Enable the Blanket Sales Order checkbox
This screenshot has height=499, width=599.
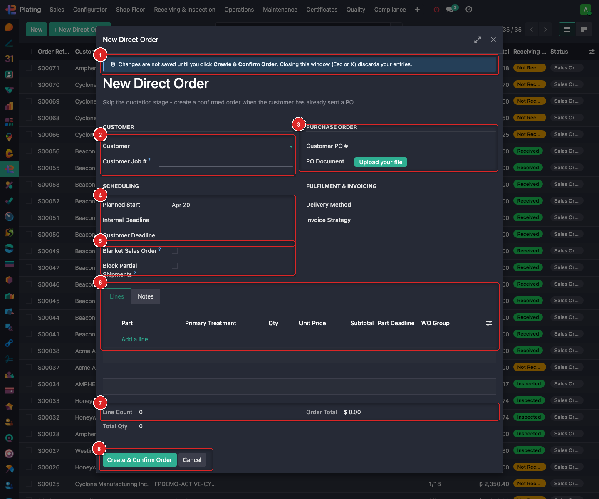pos(174,251)
